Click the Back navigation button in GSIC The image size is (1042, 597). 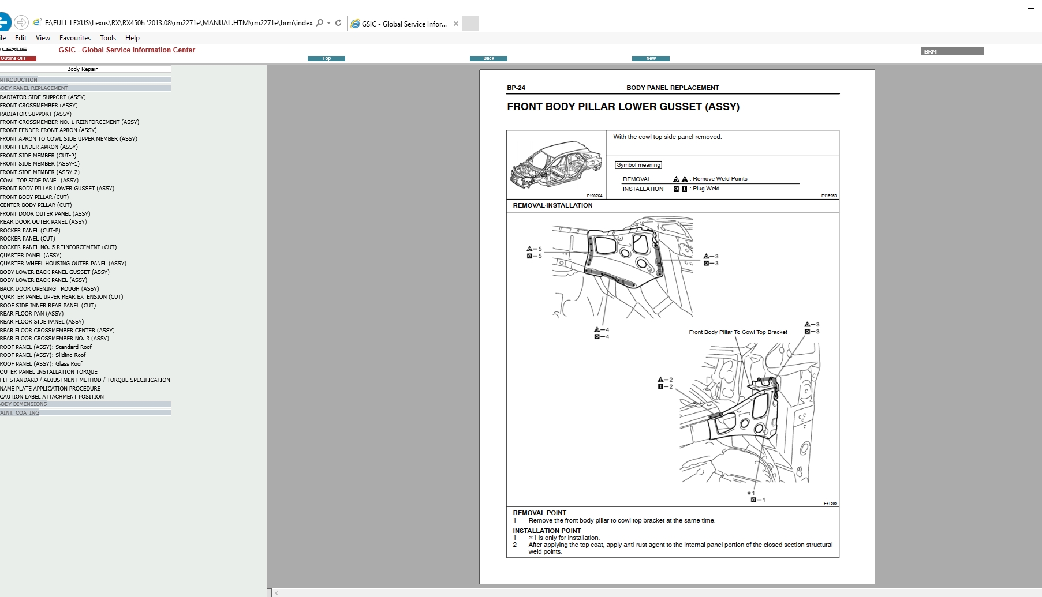tap(488, 58)
